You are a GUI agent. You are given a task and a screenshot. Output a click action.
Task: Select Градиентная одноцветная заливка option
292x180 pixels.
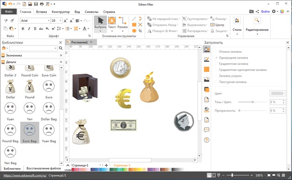click(x=243, y=70)
